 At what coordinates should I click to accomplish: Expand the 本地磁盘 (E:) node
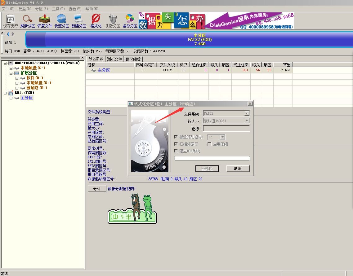pyautogui.click(x=17, y=83)
